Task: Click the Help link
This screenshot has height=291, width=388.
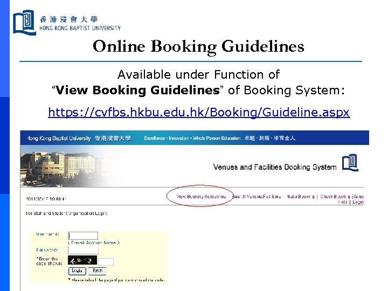Action: [x=343, y=202]
